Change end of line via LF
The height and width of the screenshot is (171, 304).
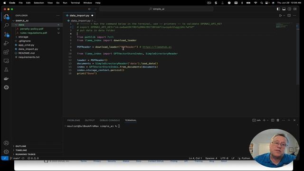[x=233, y=158]
